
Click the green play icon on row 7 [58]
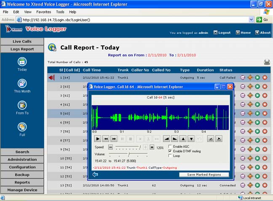[x=257, y=131]
